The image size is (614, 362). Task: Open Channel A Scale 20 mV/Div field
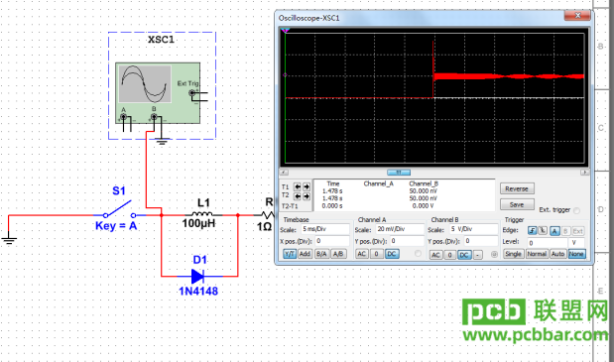tap(400, 229)
